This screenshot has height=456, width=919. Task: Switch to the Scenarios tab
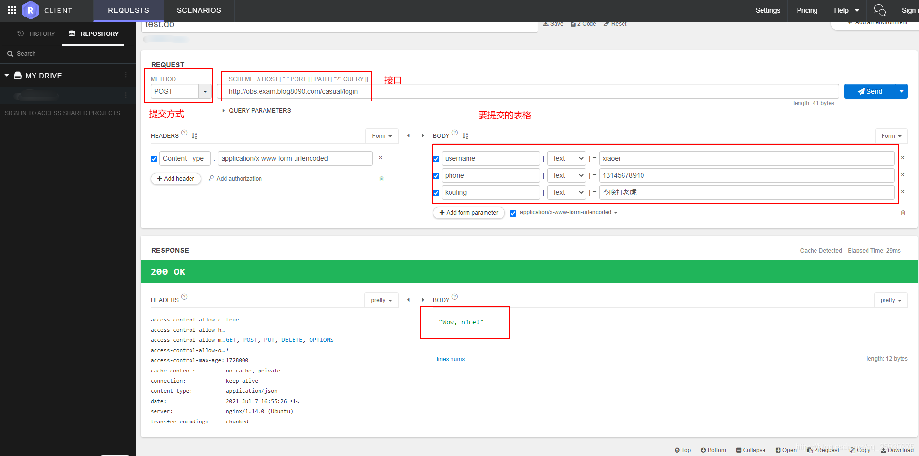[199, 10]
